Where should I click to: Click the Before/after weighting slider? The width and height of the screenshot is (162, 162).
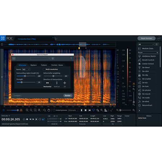tap(53, 76)
